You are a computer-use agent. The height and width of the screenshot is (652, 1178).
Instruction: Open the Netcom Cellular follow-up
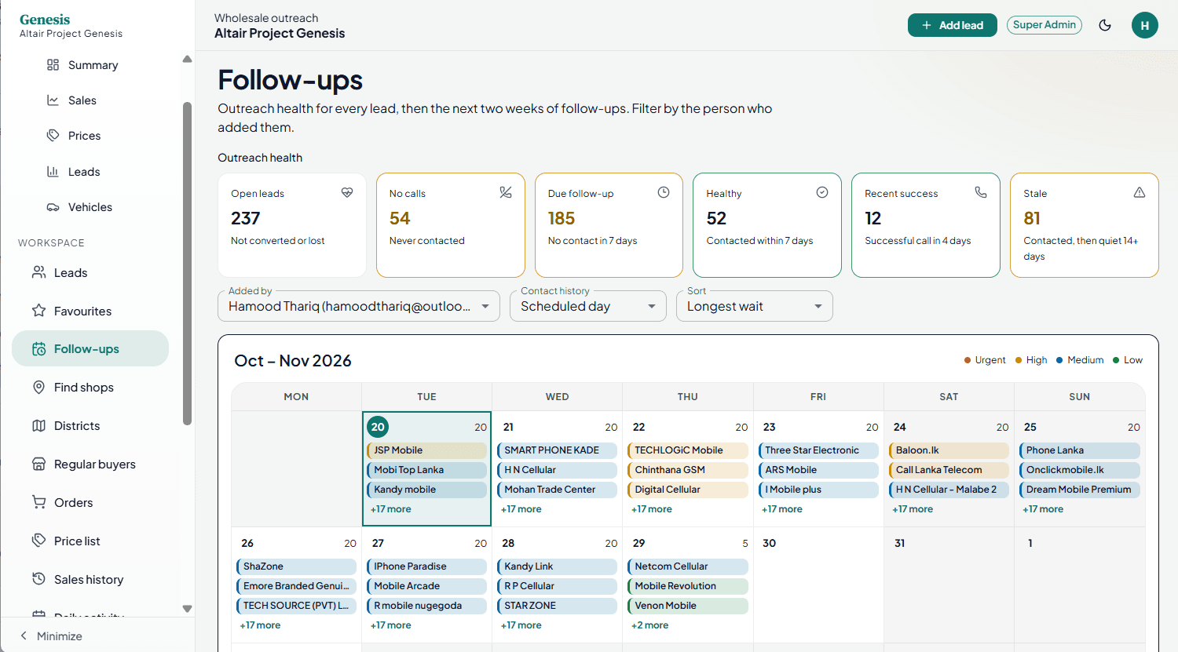point(688,566)
